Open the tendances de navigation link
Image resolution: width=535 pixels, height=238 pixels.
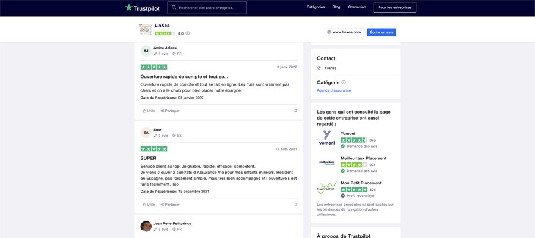(343, 209)
